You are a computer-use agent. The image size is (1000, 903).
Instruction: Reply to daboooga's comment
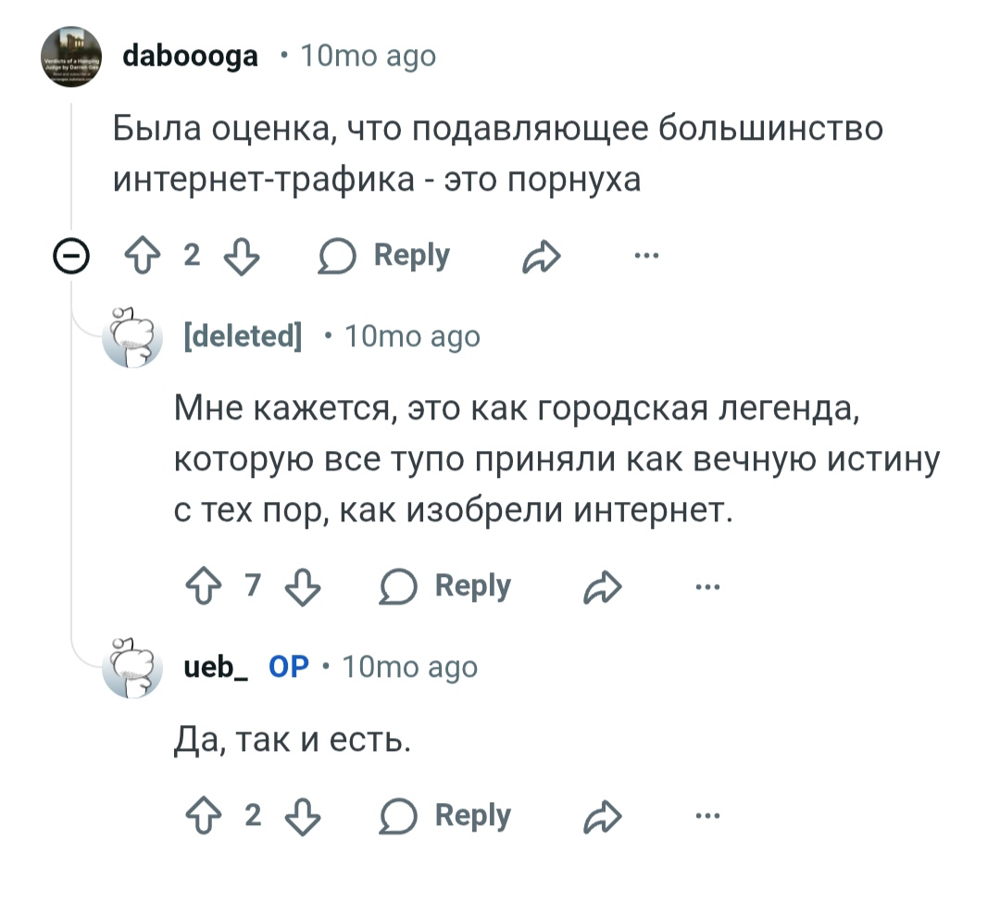(384, 256)
